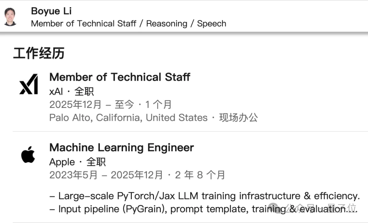The height and width of the screenshot is (223, 368).
Task: Click the Boyue Li name header
Action: 51,11
